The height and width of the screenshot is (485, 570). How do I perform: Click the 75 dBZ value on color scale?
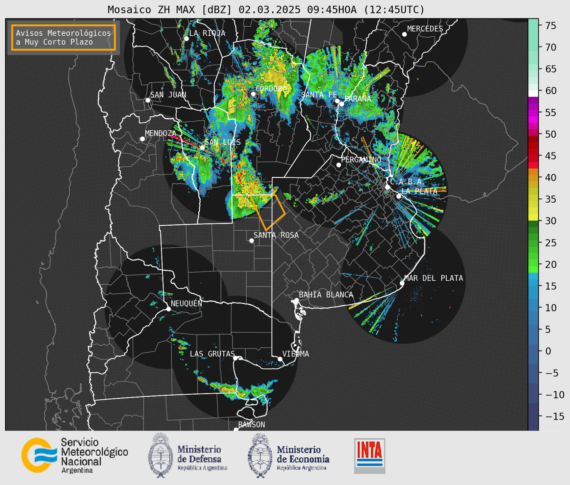point(551,26)
